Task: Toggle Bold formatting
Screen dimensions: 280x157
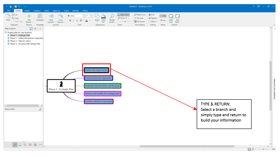Action: 70,21
